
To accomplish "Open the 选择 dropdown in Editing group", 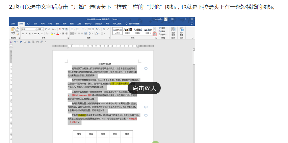I will [163, 35].
